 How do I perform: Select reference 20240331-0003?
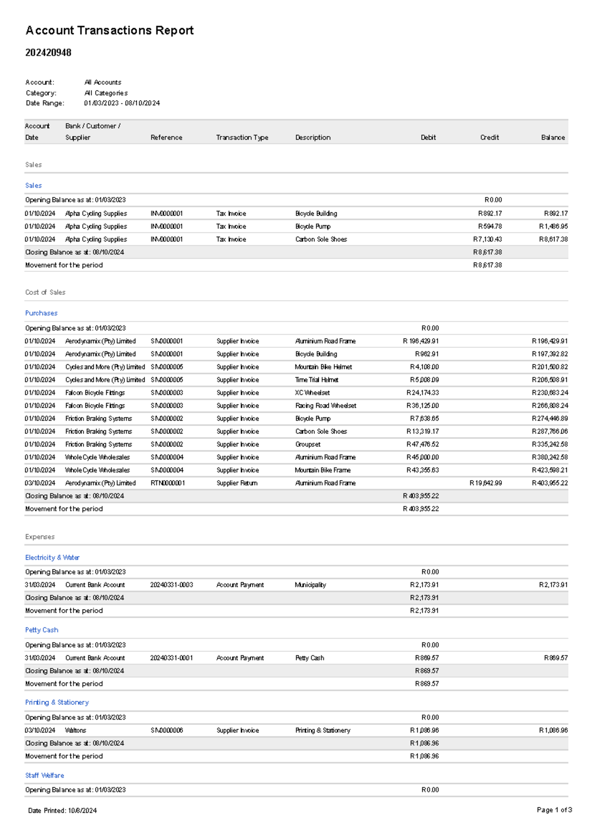[x=172, y=585]
